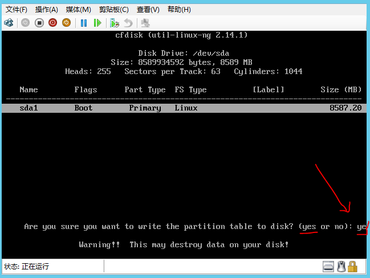Click the Warning!! destroy data message

[184, 245]
